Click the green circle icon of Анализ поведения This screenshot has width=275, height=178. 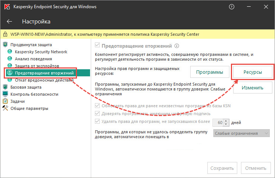click(x=10, y=58)
